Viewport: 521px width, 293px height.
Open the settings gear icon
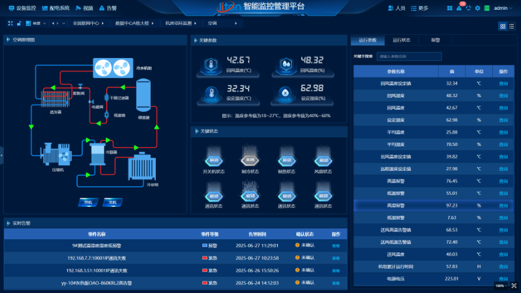478,9
